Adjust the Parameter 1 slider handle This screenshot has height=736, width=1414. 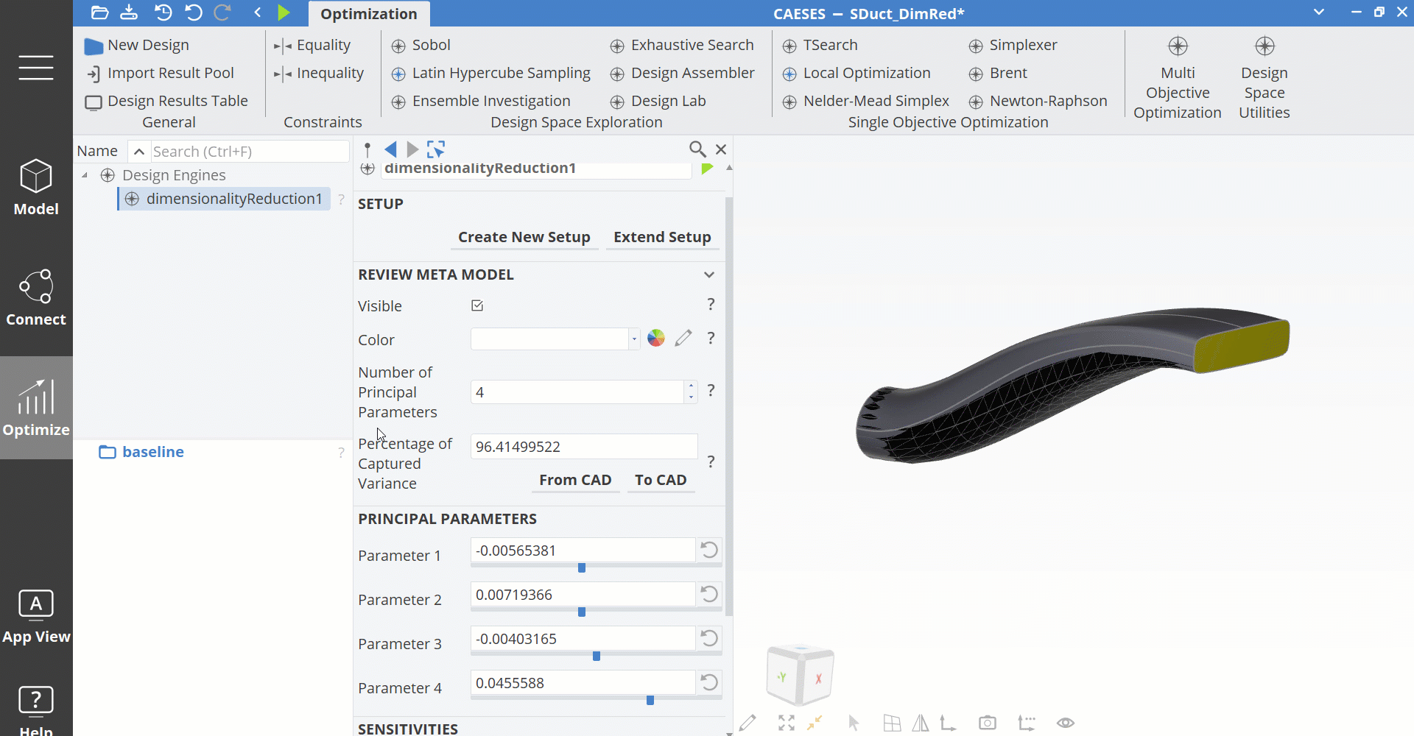click(x=582, y=568)
